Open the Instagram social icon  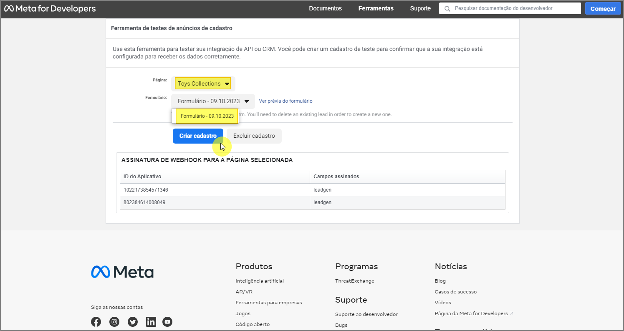[x=114, y=322]
